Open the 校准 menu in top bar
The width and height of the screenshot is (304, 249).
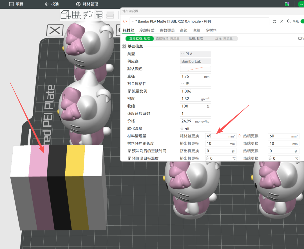pyautogui.click(x=52, y=4)
